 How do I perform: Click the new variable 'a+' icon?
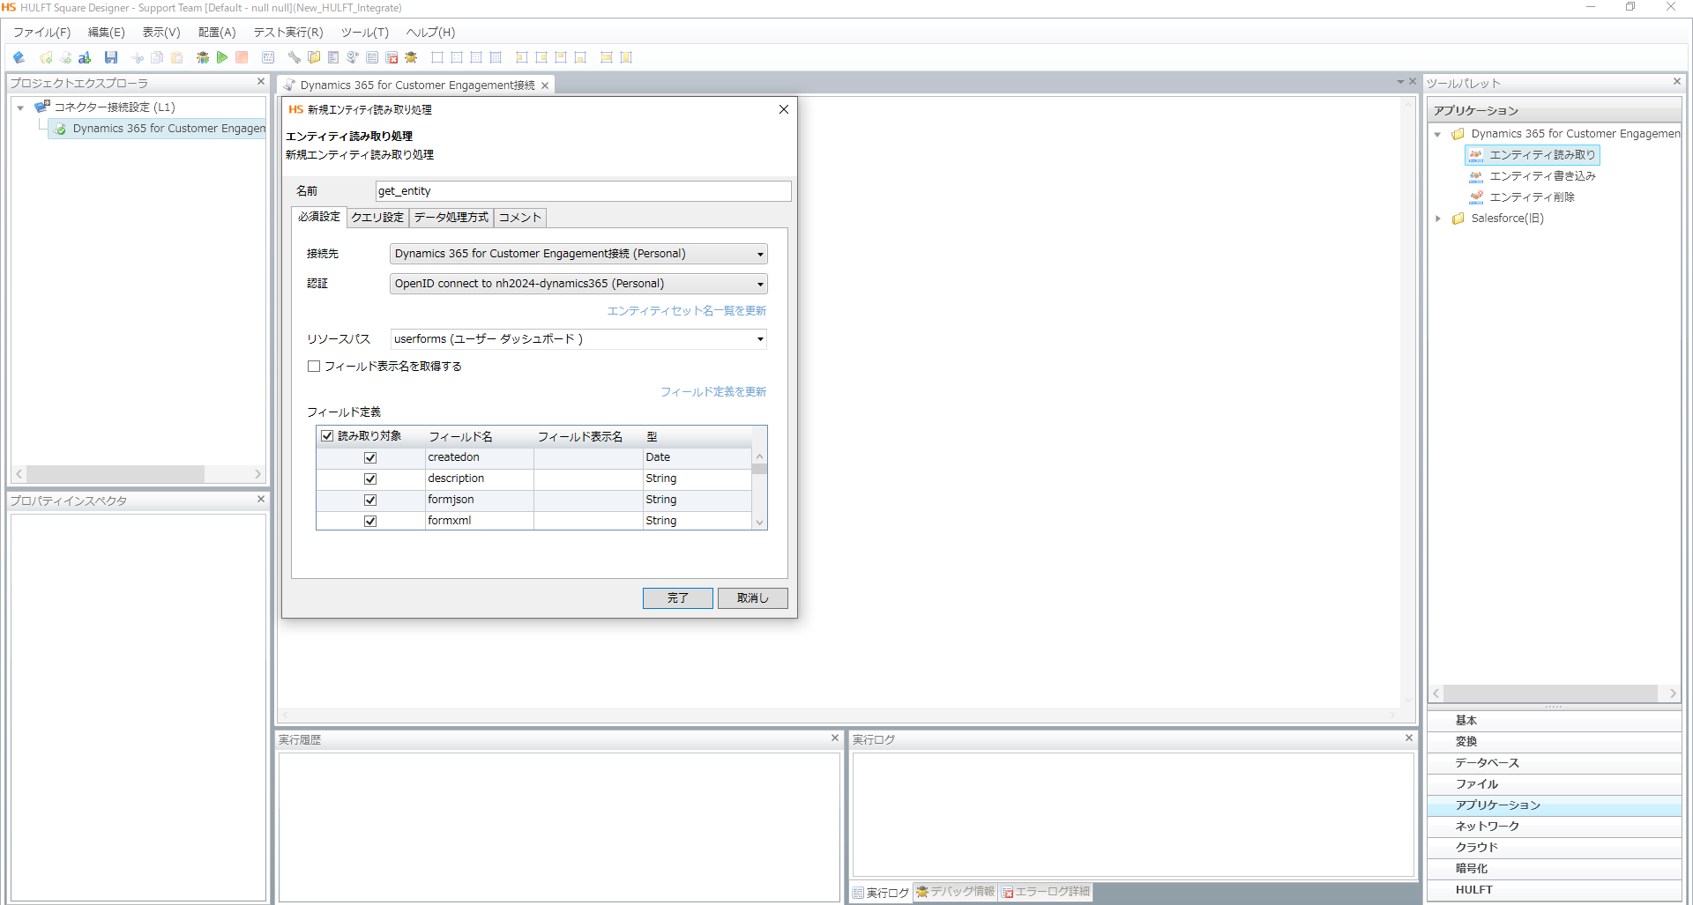(85, 57)
